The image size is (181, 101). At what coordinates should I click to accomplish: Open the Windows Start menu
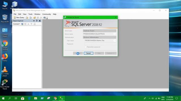point(3,98)
